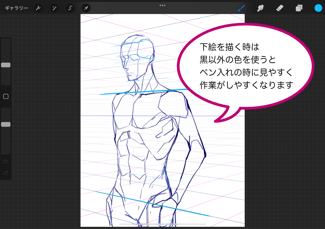Tap the three-dot menu at top center
Image resolution: width=325 pixels, height=229 pixels.
tap(162, 5)
